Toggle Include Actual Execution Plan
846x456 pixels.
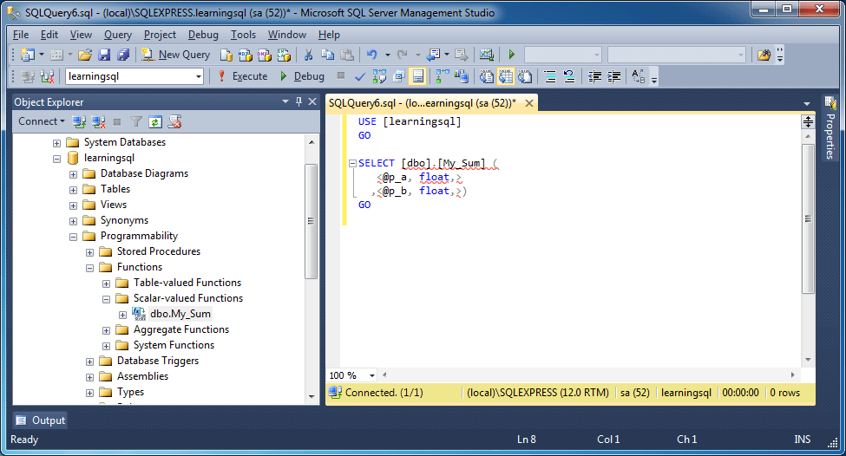click(442, 76)
